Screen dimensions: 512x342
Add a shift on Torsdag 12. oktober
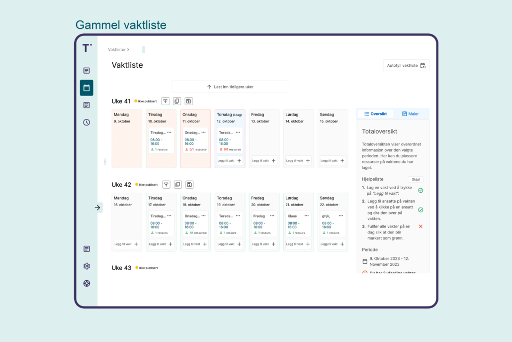tap(230, 160)
